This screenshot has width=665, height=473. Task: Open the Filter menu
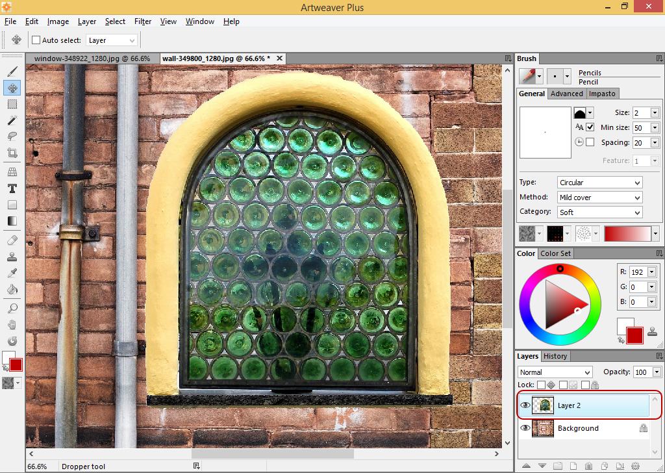[143, 21]
